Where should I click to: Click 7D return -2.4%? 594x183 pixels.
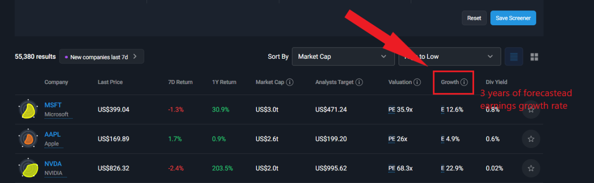pyautogui.click(x=176, y=168)
